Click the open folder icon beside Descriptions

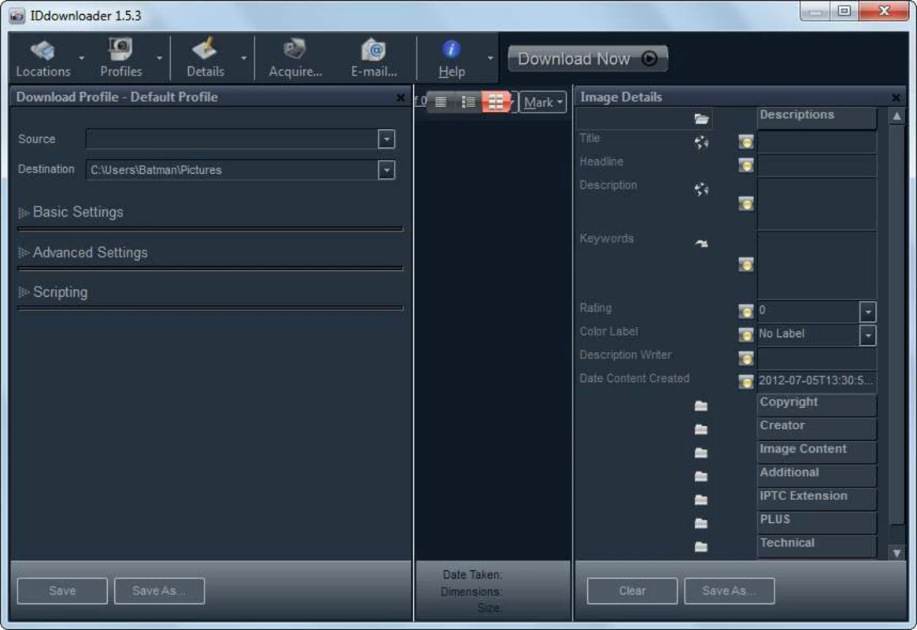701,120
